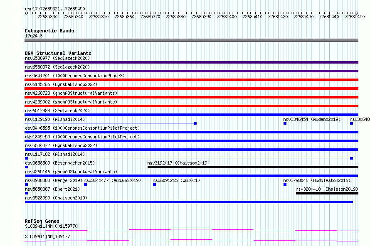Click the DGV Structural Variants track heading

(58, 53)
